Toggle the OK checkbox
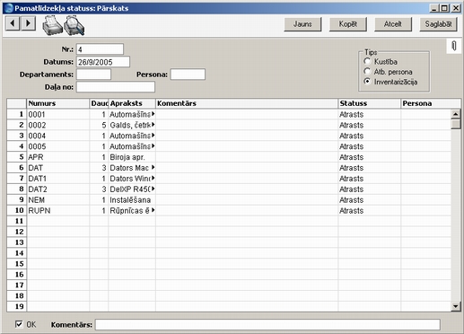Image resolution: width=464 pixels, height=334 pixels. [x=19, y=324]
